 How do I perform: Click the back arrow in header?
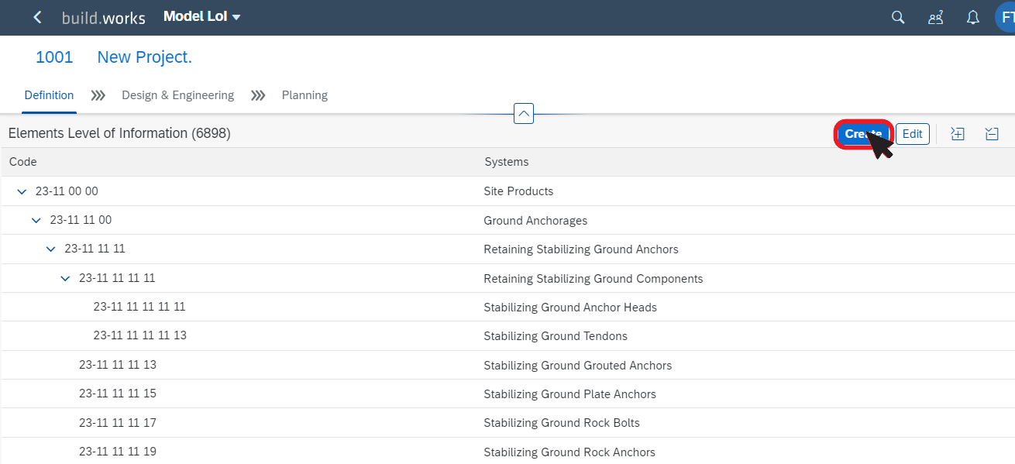(x=37, y=17)
